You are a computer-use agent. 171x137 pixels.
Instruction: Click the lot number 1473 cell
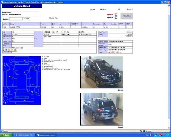tap(6, 27)
